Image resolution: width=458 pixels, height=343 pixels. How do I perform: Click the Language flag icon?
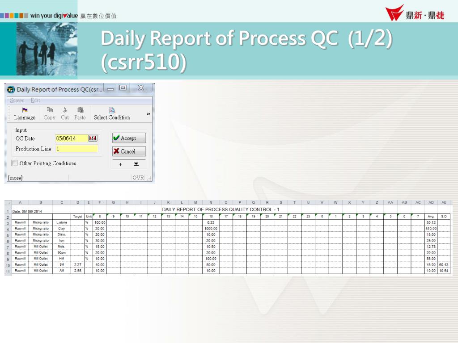point(25,110)
